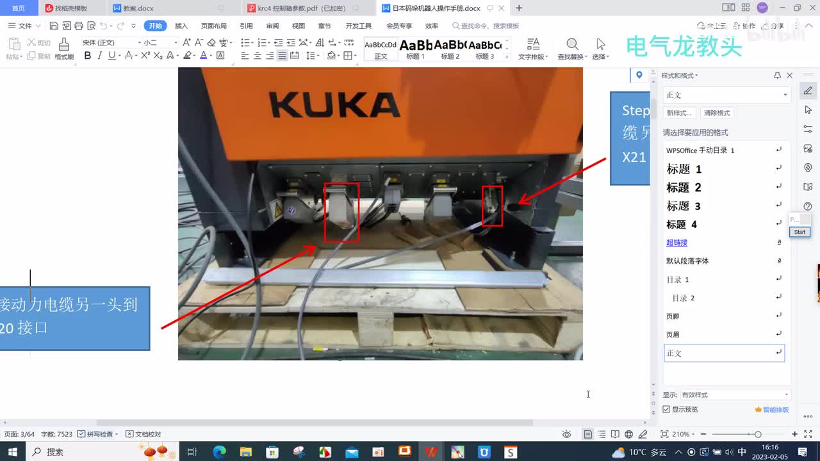Switch to the 视图 ribbon tab
This screenshot has height=461, width=820.
299,26
